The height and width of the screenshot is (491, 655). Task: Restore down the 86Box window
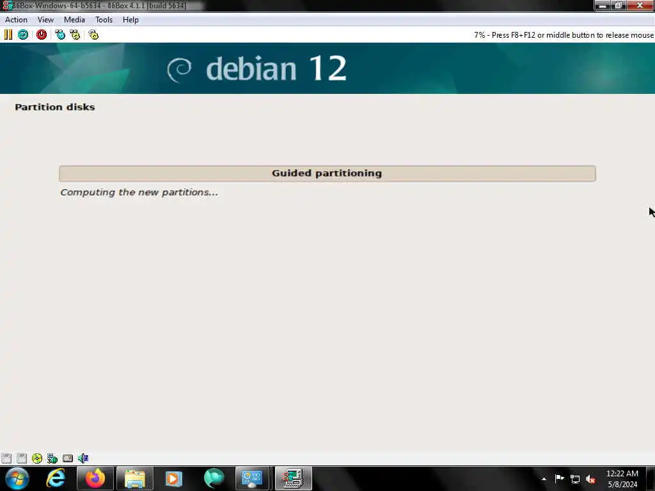619,5
